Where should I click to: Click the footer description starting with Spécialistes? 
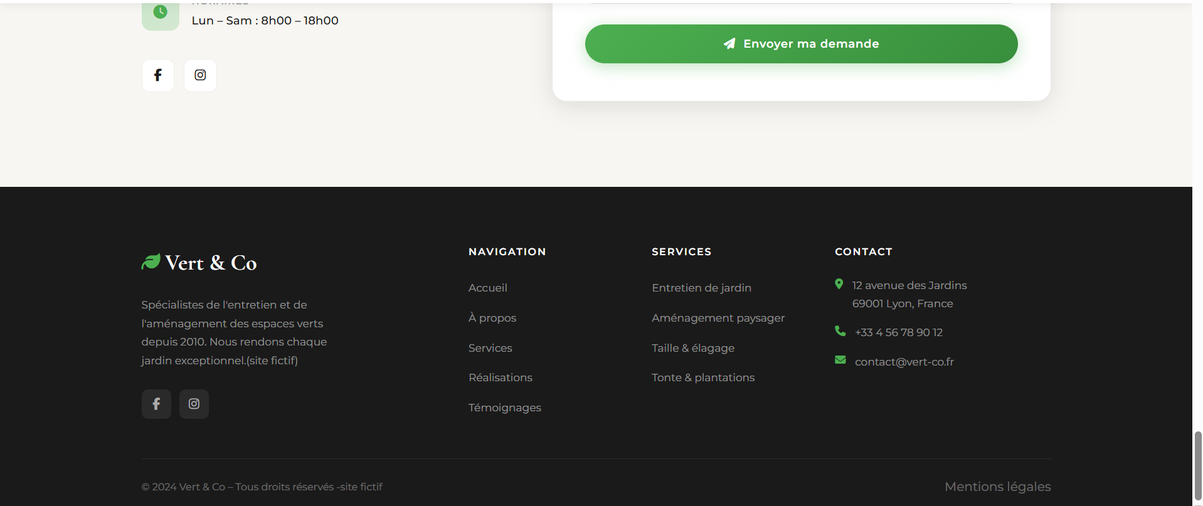coord(234,332)
